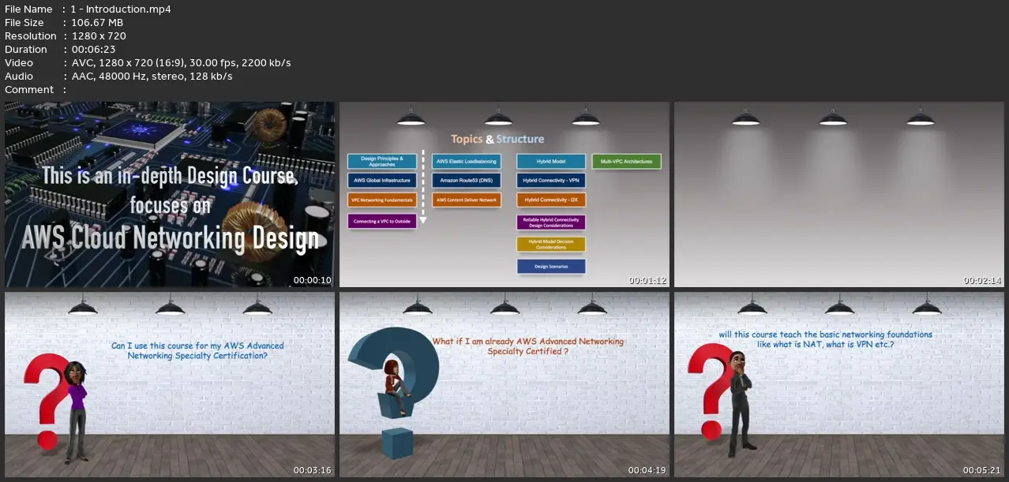This screenshot has height=482, width=1009.
Task: Click the "Amazon Route53 (DNS)" topic box
Action: click(467, 181)
